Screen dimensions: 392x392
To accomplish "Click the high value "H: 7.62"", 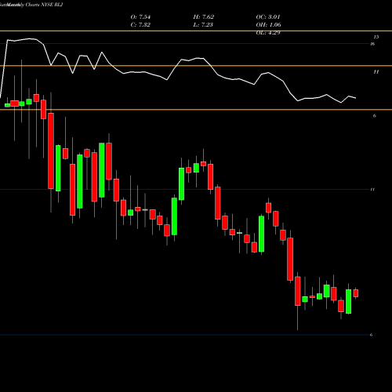I will 204,17.
